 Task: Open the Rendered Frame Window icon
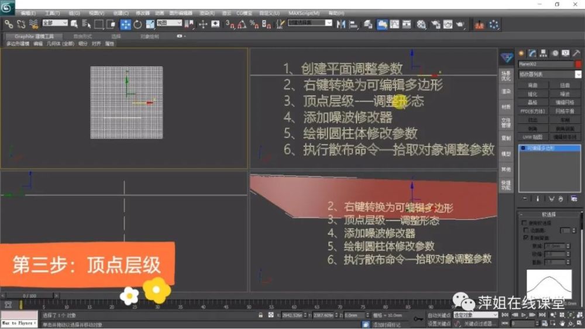pos(448,25)
